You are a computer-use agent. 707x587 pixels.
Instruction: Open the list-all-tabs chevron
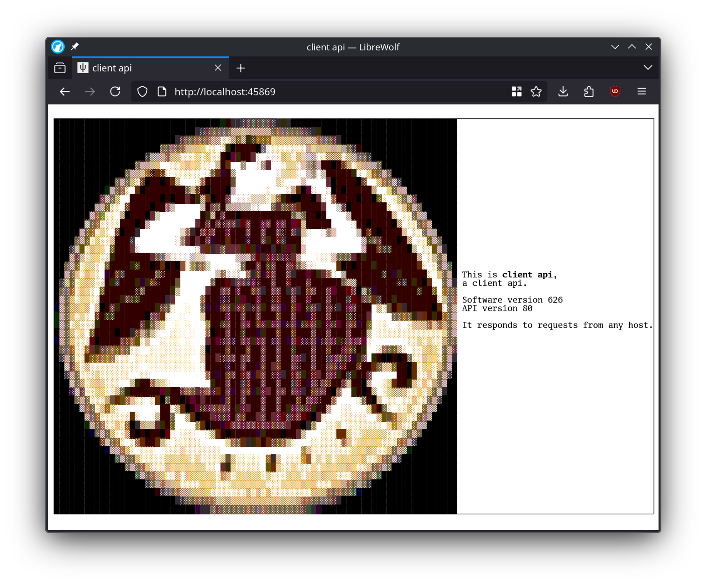coord(648,68)
